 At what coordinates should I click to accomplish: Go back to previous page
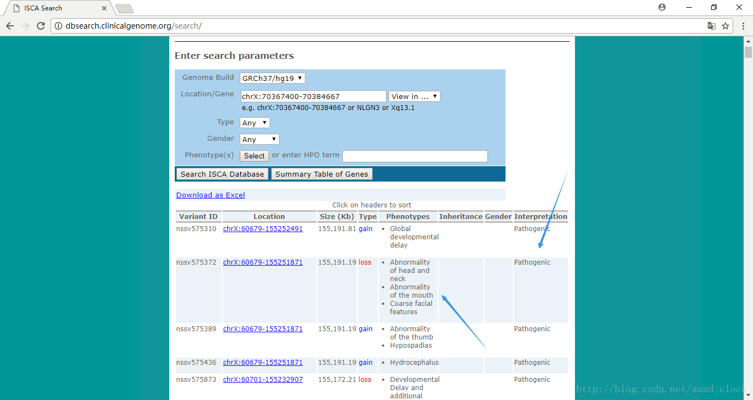(10, 26)
